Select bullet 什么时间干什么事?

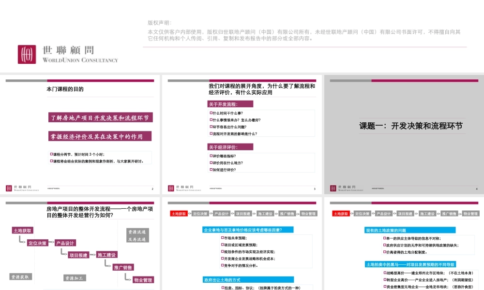pos(227,113)
